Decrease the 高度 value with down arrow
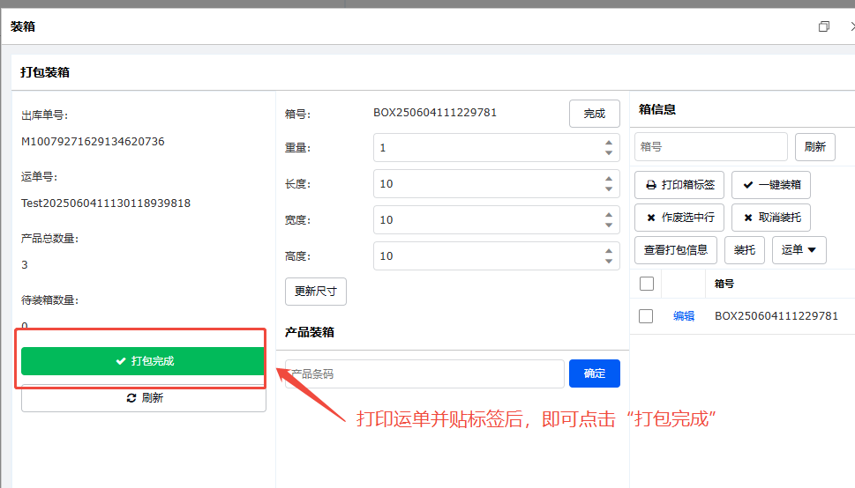855x488 pixels. point(609,262)
